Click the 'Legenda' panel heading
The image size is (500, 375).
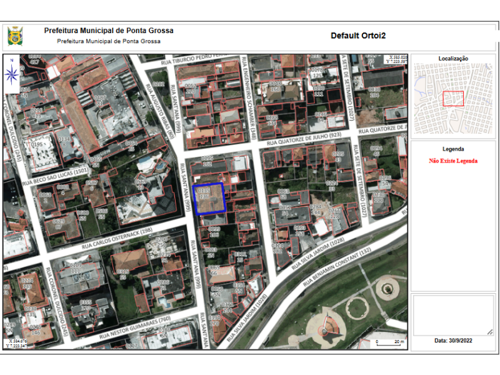coord(453,149)
